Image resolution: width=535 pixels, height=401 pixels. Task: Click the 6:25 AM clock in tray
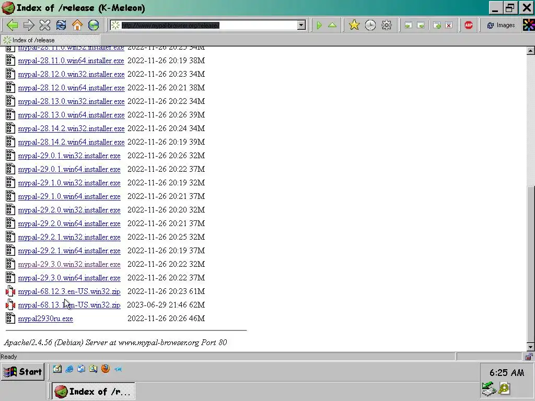point(507,373)
